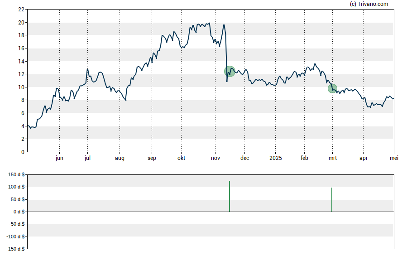Click the '16' price axis label
The width and height of the screenshot is (402, 256).
point(21,48)
